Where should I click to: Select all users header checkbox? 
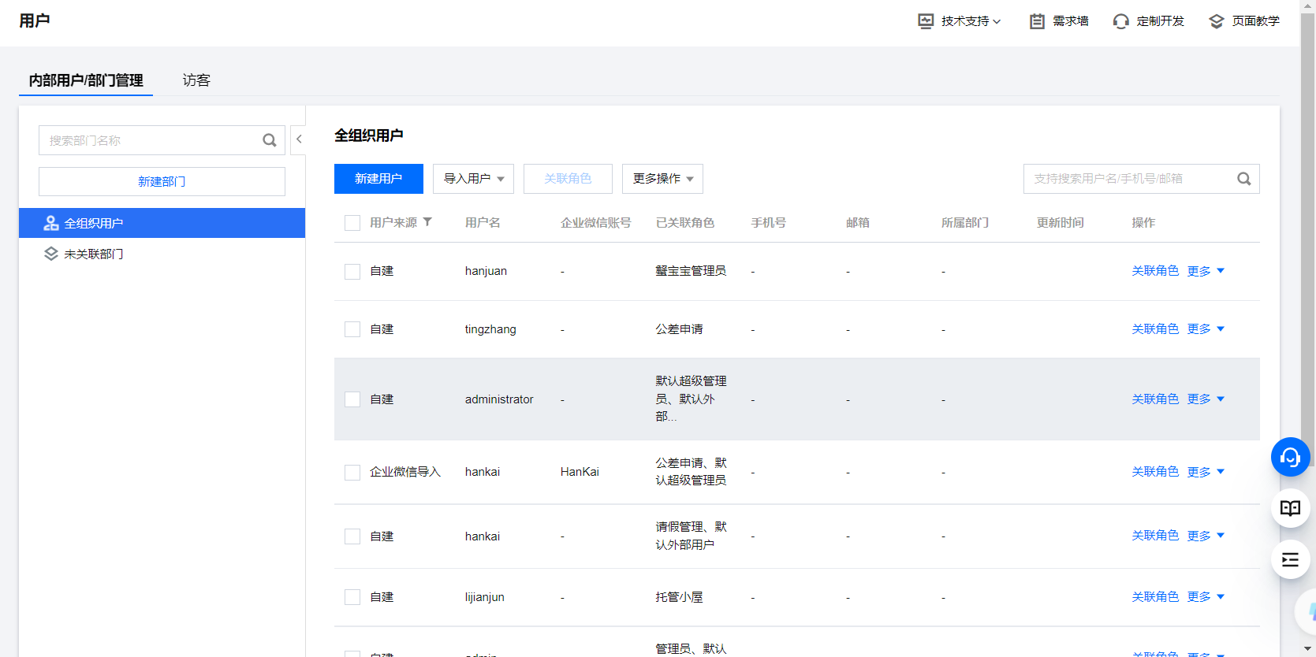(352, 223)
